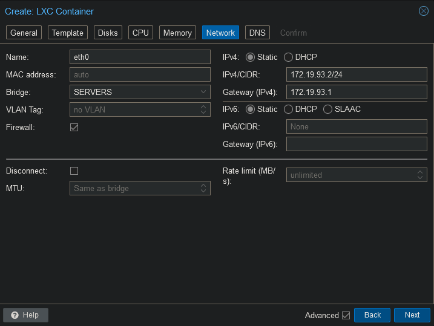The height and width of the screenshot is (326, 434).
Task: Click the Back button
Action: click(372, 315)
